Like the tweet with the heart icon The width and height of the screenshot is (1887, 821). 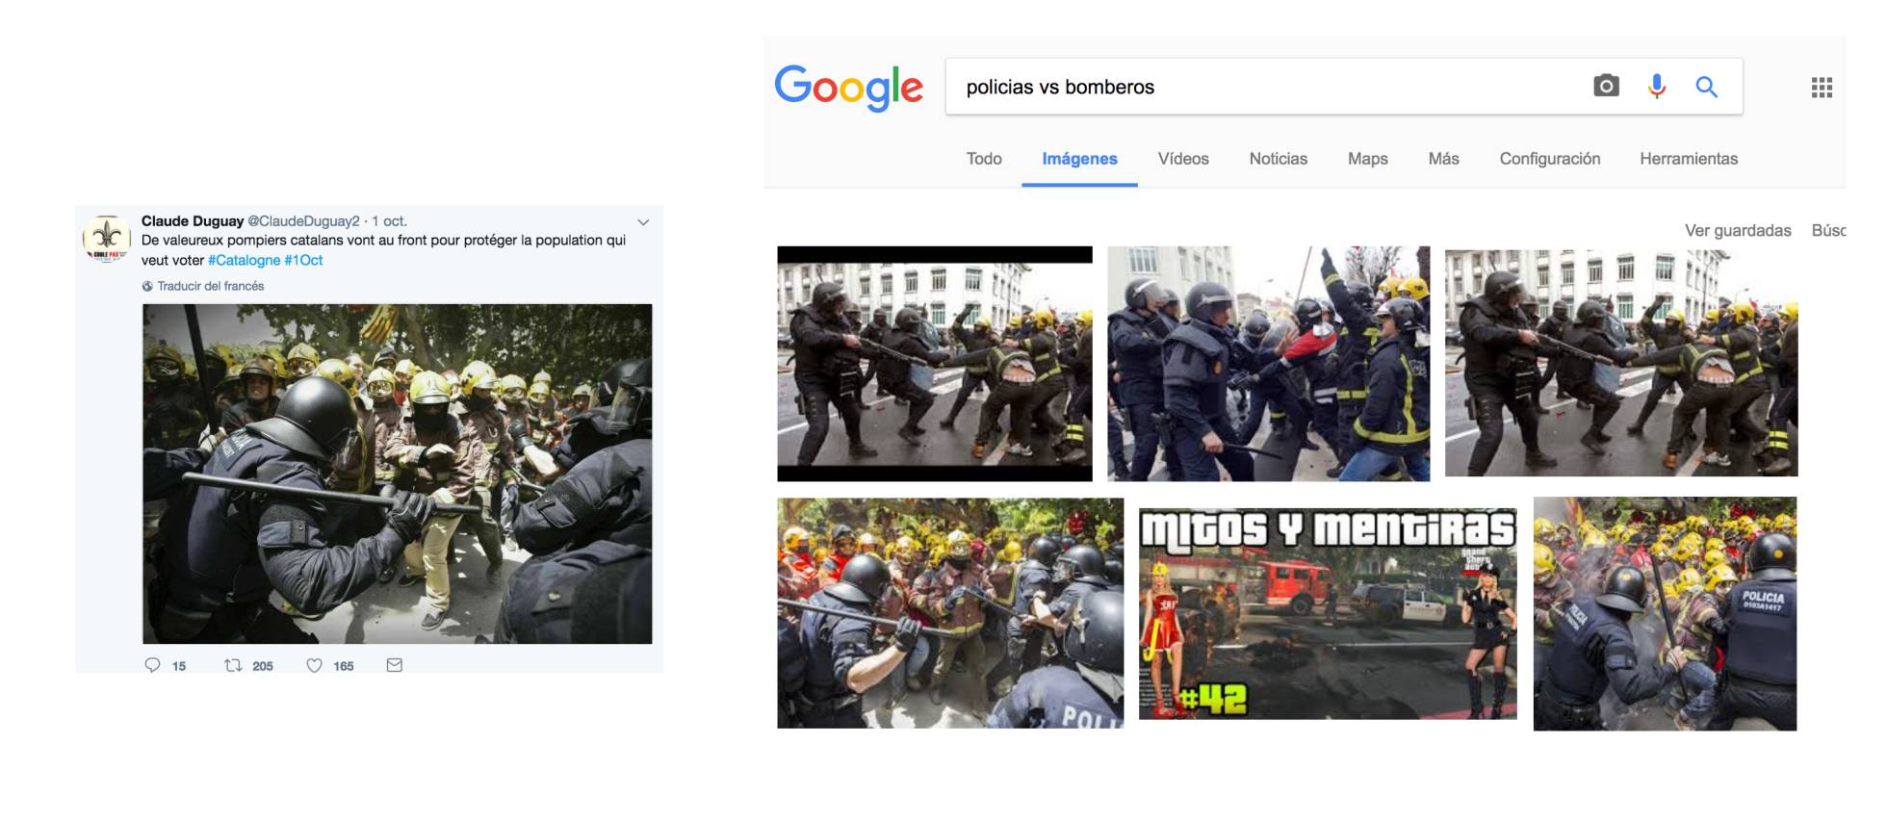tap(314, 665)
